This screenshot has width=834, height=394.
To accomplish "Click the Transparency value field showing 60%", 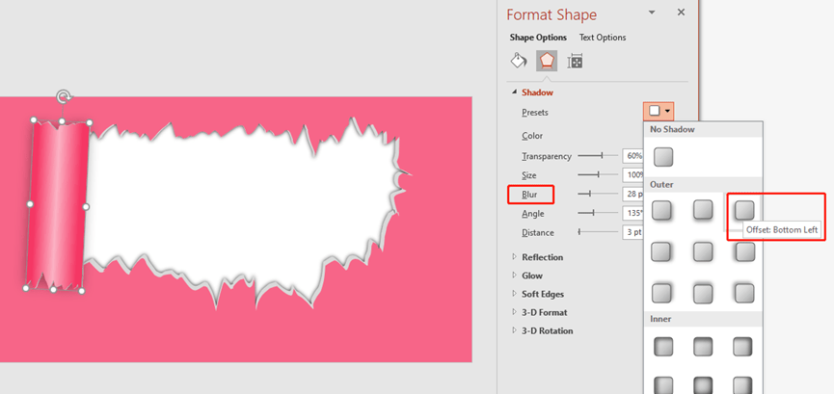I will pos(632,156).
